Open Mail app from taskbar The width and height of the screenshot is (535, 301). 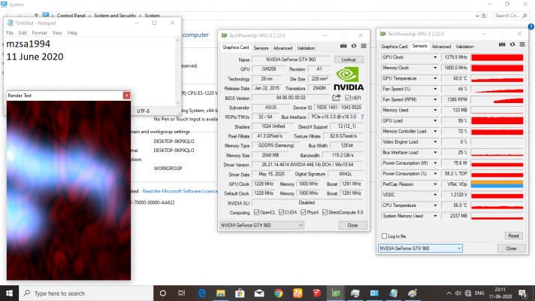(259, 293)
